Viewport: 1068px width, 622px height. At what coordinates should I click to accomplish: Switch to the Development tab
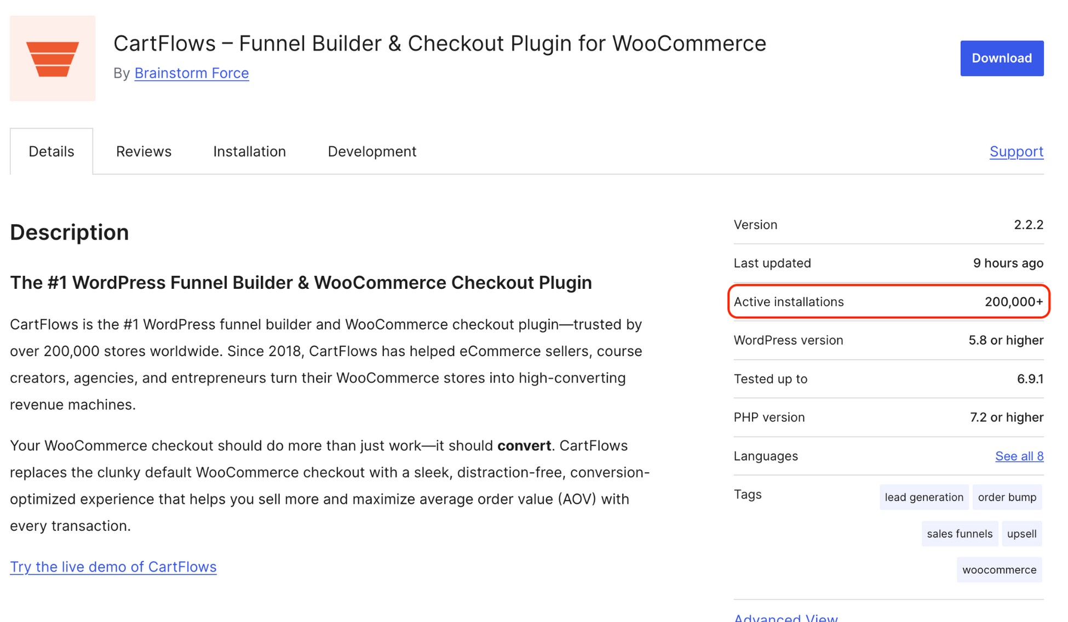coord(372,151)
